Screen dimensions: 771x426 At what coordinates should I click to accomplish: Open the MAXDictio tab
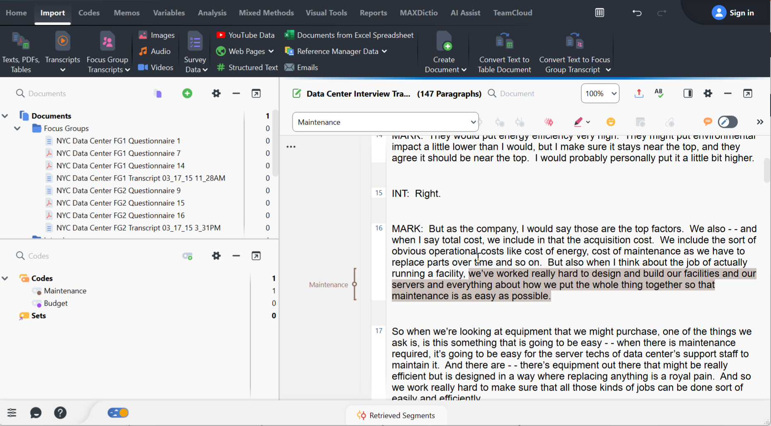419,13
